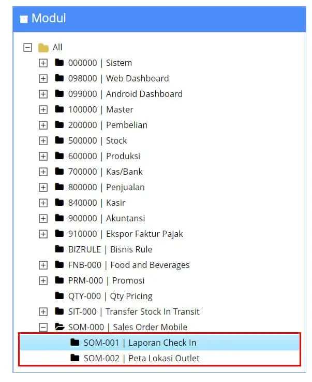
Task: Click the yellow All root folder icon
Action: [43, 48]
